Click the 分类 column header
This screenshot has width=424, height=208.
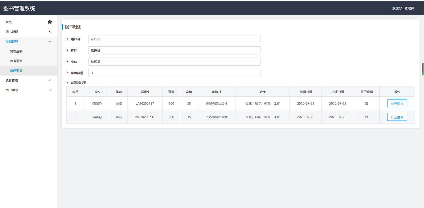pos(263,92)
